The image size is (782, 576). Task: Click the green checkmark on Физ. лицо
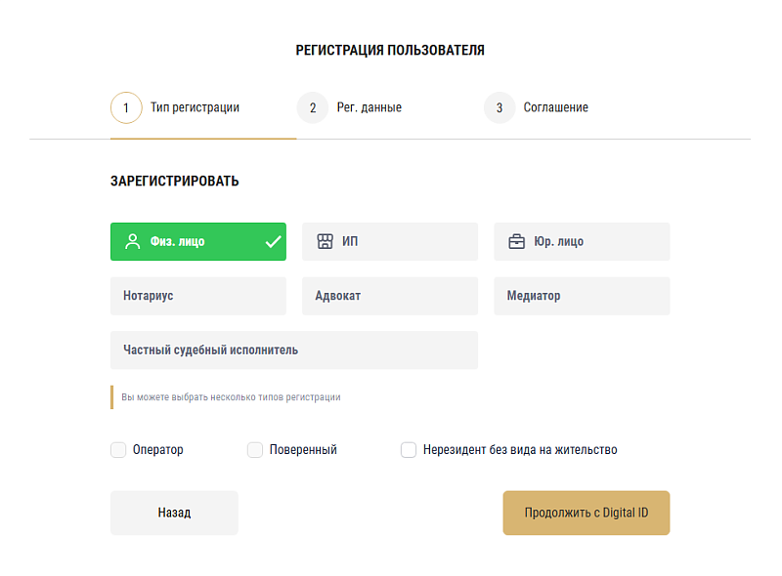coord(273,241)
